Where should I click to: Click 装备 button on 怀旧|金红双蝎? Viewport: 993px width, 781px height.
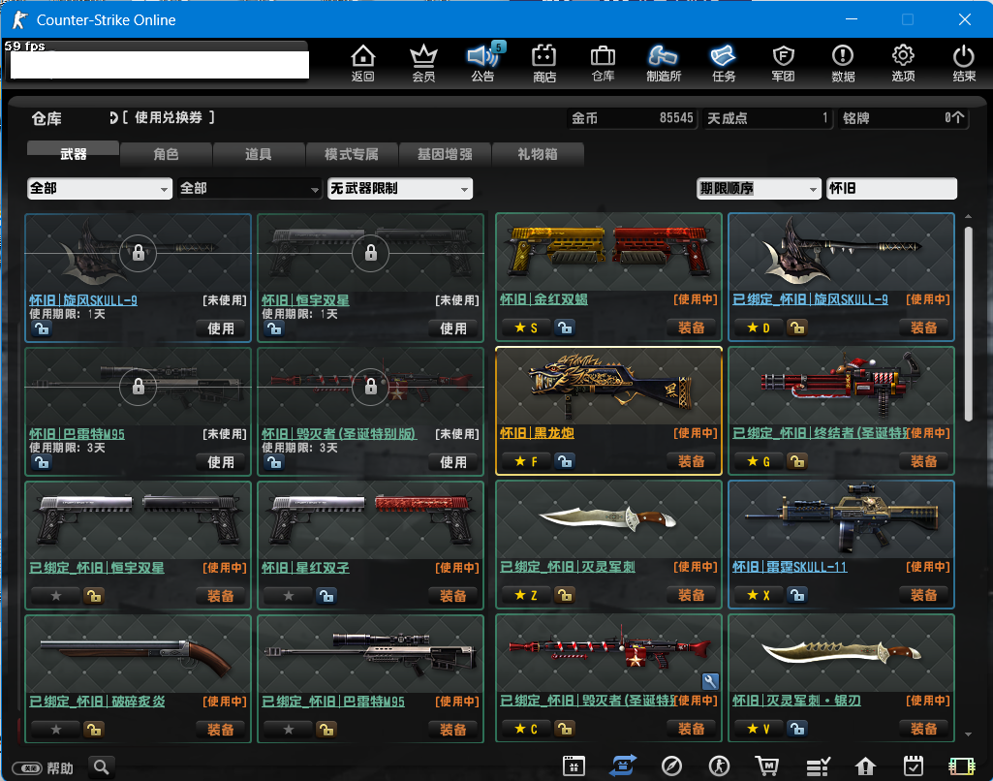tap(691, 328)
